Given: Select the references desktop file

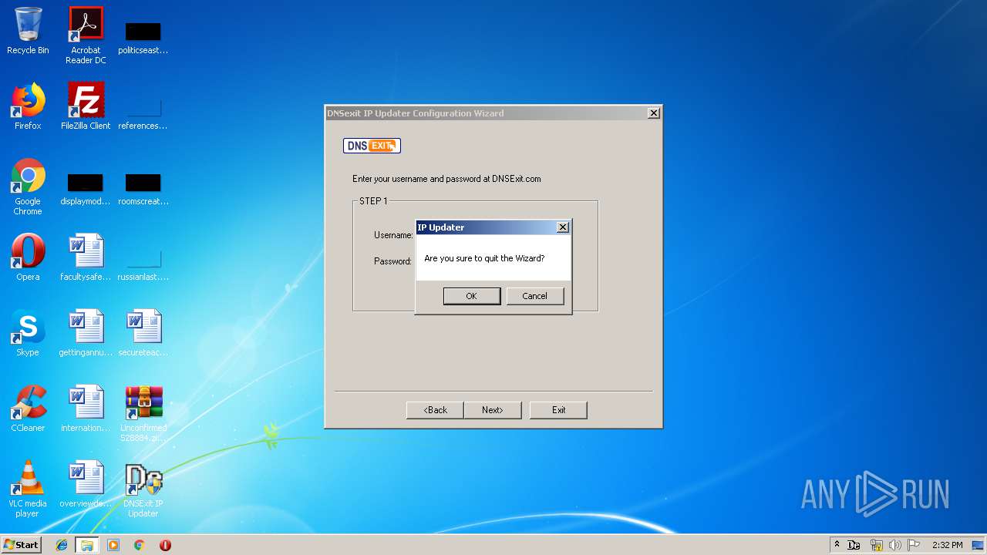Looking at the screenshot, I should coord(143,112).
